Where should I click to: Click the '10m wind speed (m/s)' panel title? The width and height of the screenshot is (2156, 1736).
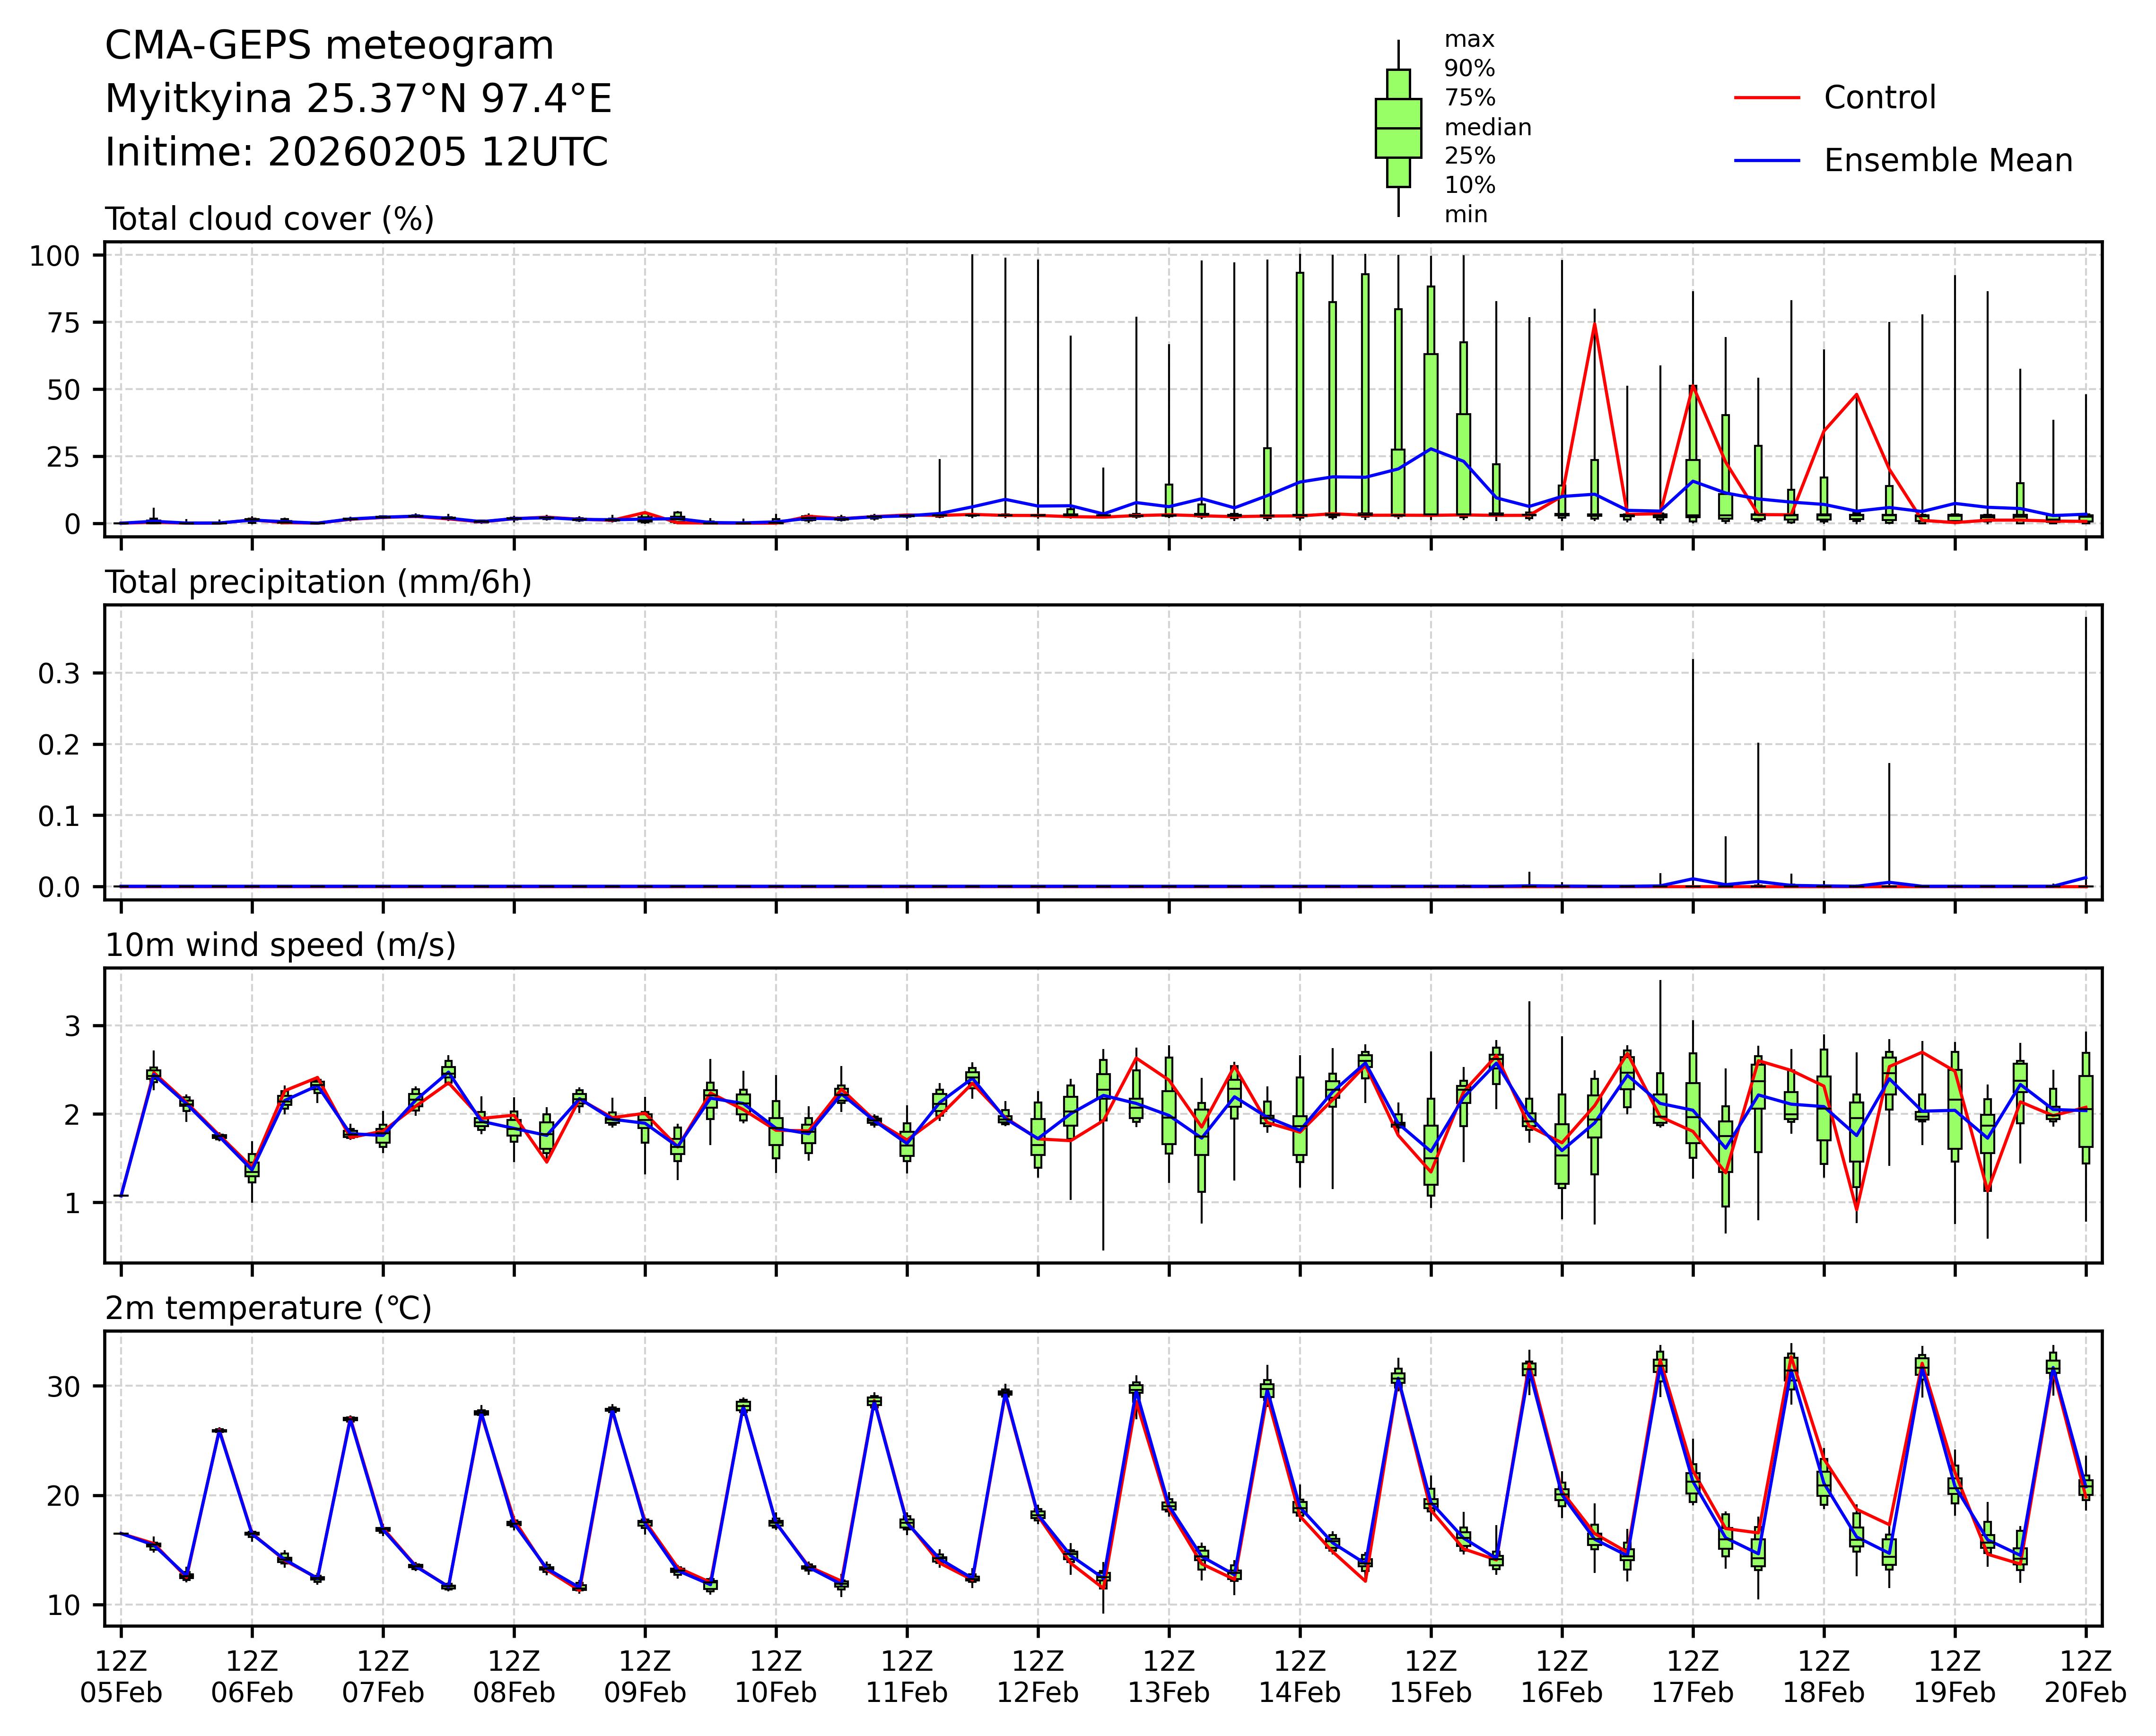point(280,945)
